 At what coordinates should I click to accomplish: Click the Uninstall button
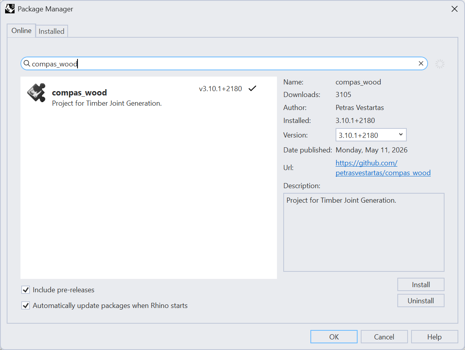pyautogui.click(x=421, y=301)
